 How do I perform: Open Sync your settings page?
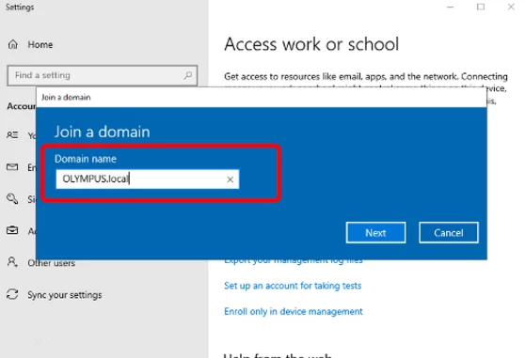pyautogui.click(x=65, y=295)
